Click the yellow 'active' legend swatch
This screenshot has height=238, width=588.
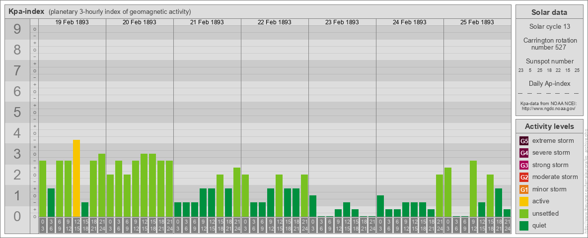pos(524,201)
